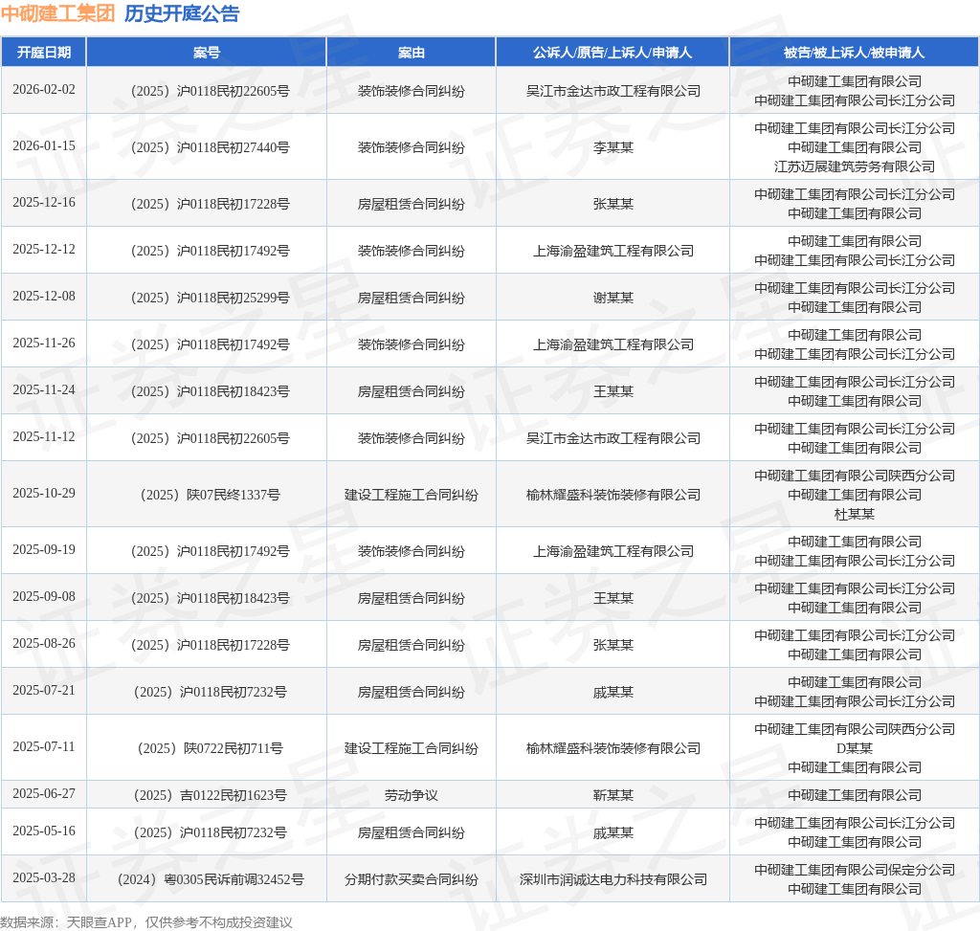The height and width of the screenshot is (931, 980).
Task: Click the date cell 2025-11-26
Action: (44, 344)
